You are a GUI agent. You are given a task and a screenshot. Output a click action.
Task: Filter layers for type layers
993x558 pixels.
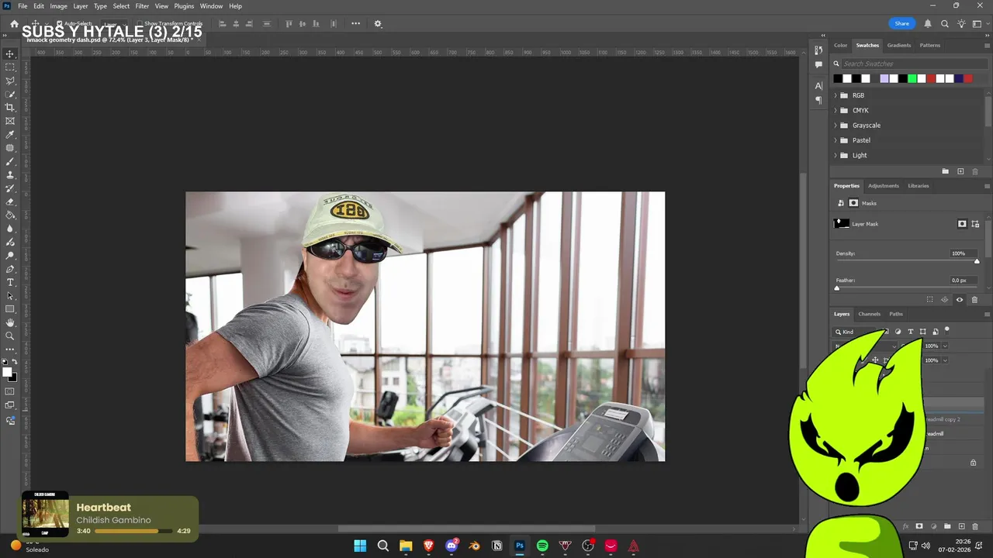tap(911, 332)
